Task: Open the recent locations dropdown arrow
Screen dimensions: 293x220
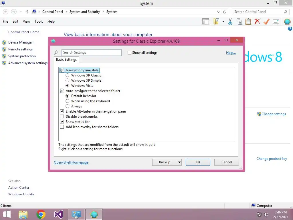Action: (21, 12)
